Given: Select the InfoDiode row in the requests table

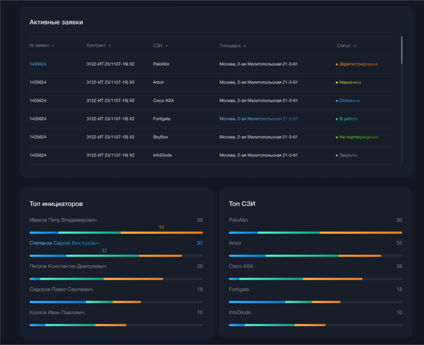Looking at the screenshot, I should tap(162, 155).
